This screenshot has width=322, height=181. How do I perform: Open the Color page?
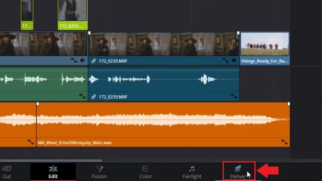point(145,172)
